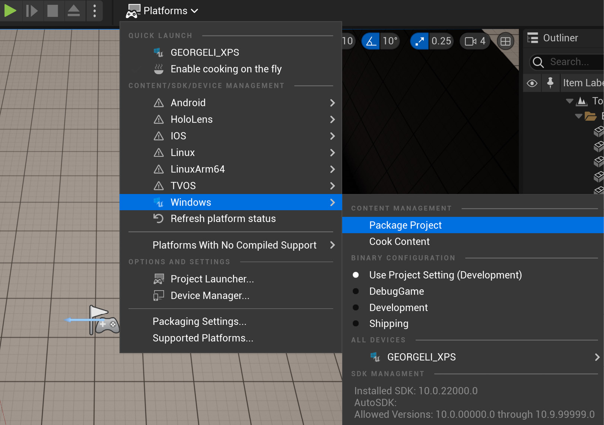Open Device Manager
The height and width of the screenshot is (425, 604).
231,295
